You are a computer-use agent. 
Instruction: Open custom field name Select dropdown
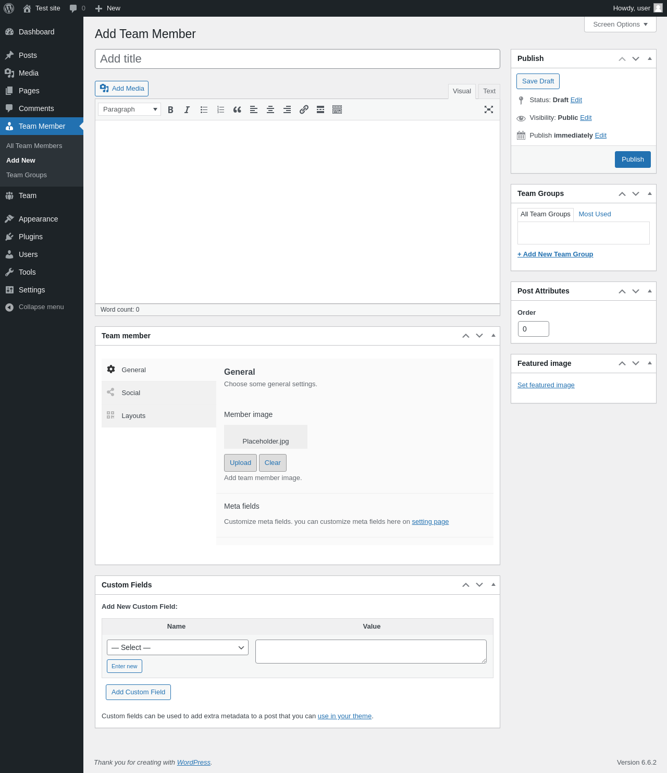point(178,647)
